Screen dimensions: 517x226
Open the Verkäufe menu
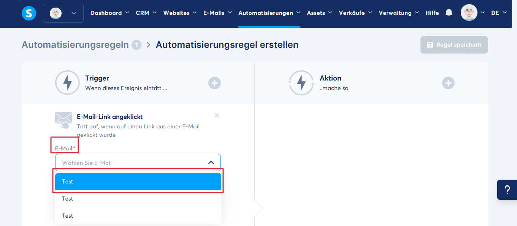tap(356, 13)
